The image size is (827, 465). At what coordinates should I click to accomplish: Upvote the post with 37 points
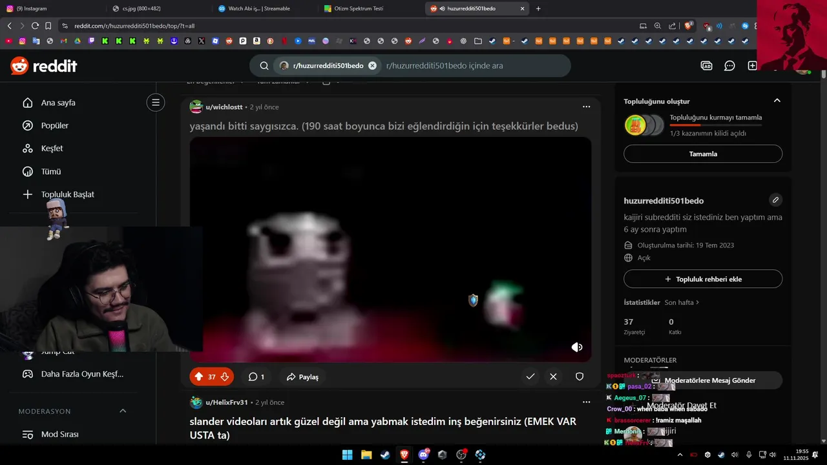199,377
